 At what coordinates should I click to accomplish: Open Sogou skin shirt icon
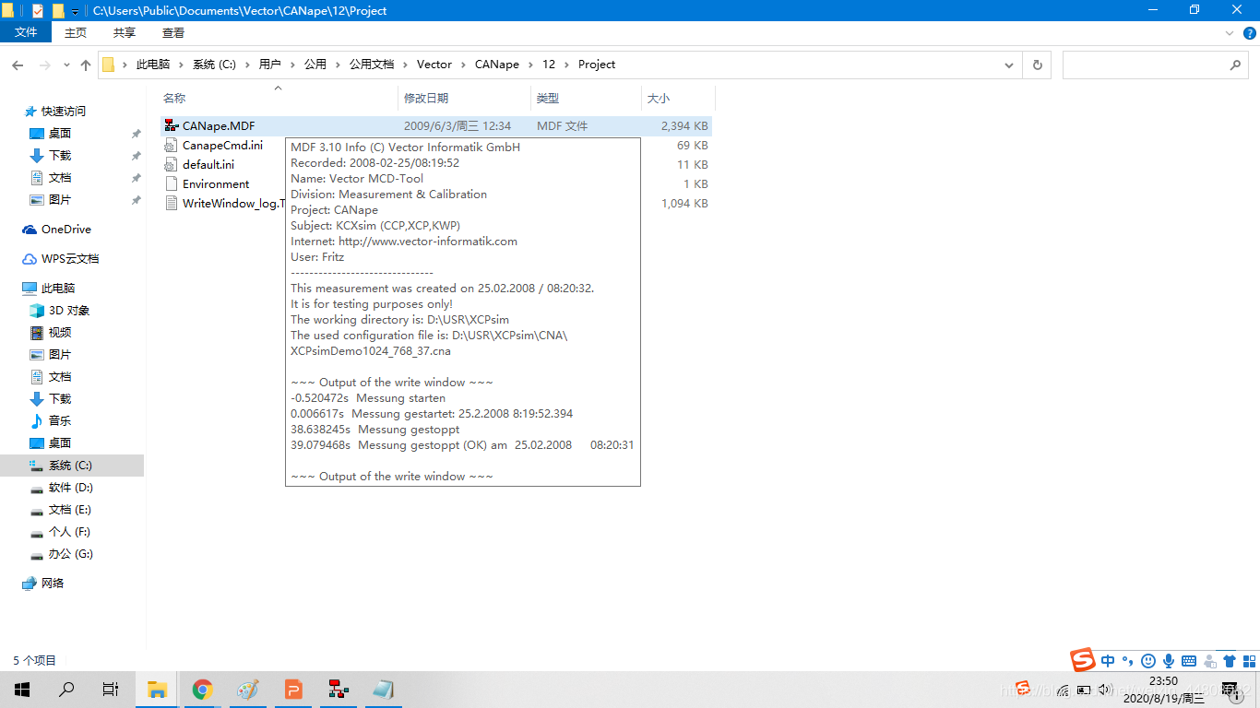click(1229, 661)
